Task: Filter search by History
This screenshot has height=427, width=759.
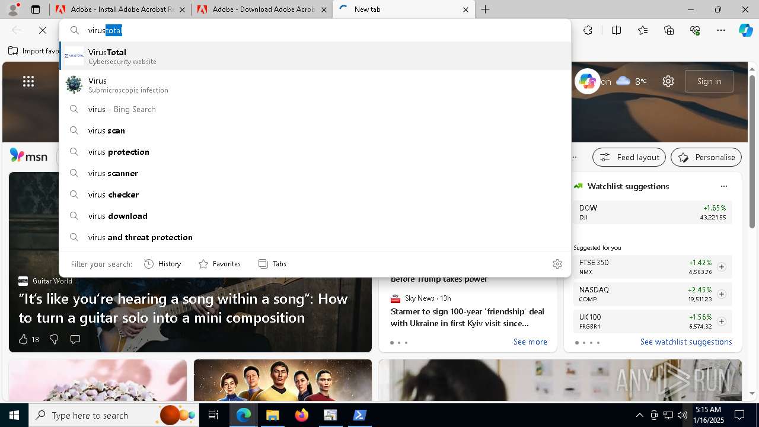Action: 162,264
